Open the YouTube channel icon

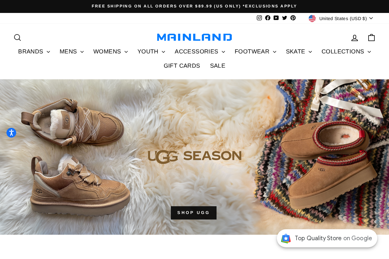[x=276, y=18]
